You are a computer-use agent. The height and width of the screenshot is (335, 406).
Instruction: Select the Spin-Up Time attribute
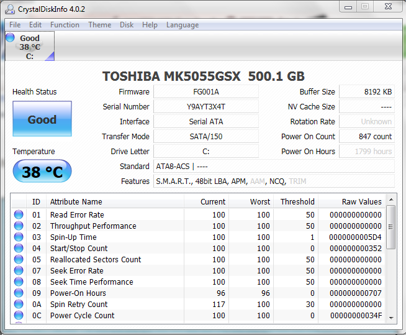click(73, 237)
